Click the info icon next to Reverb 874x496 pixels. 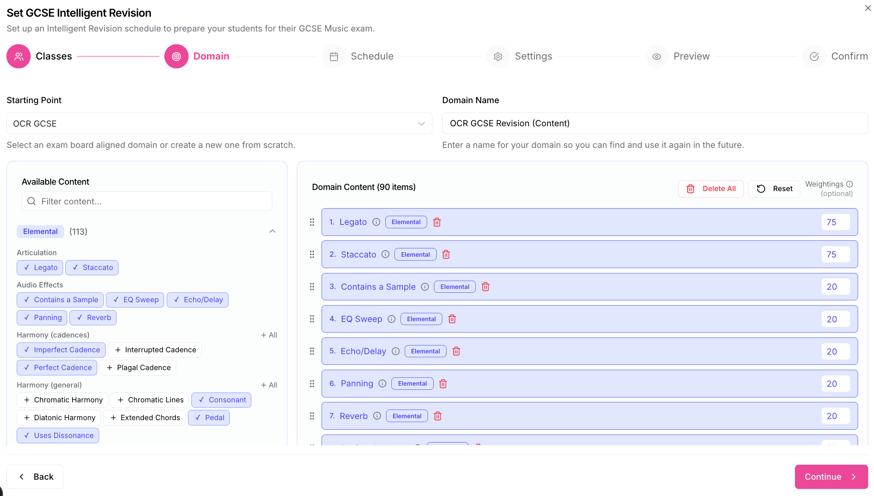(377, 416)
